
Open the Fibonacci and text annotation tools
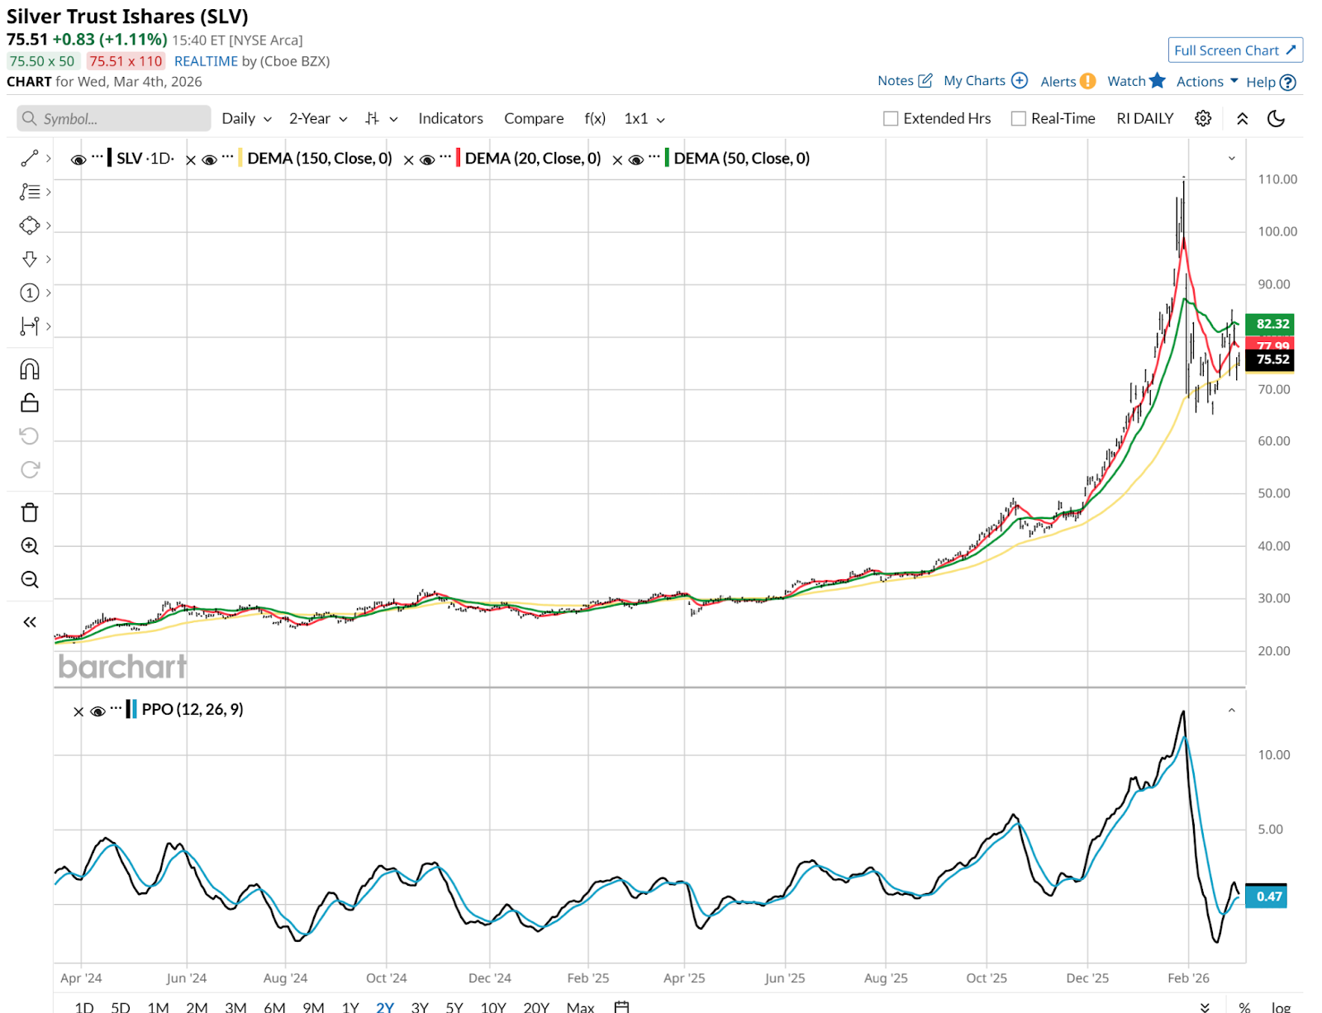pos(30,192)
